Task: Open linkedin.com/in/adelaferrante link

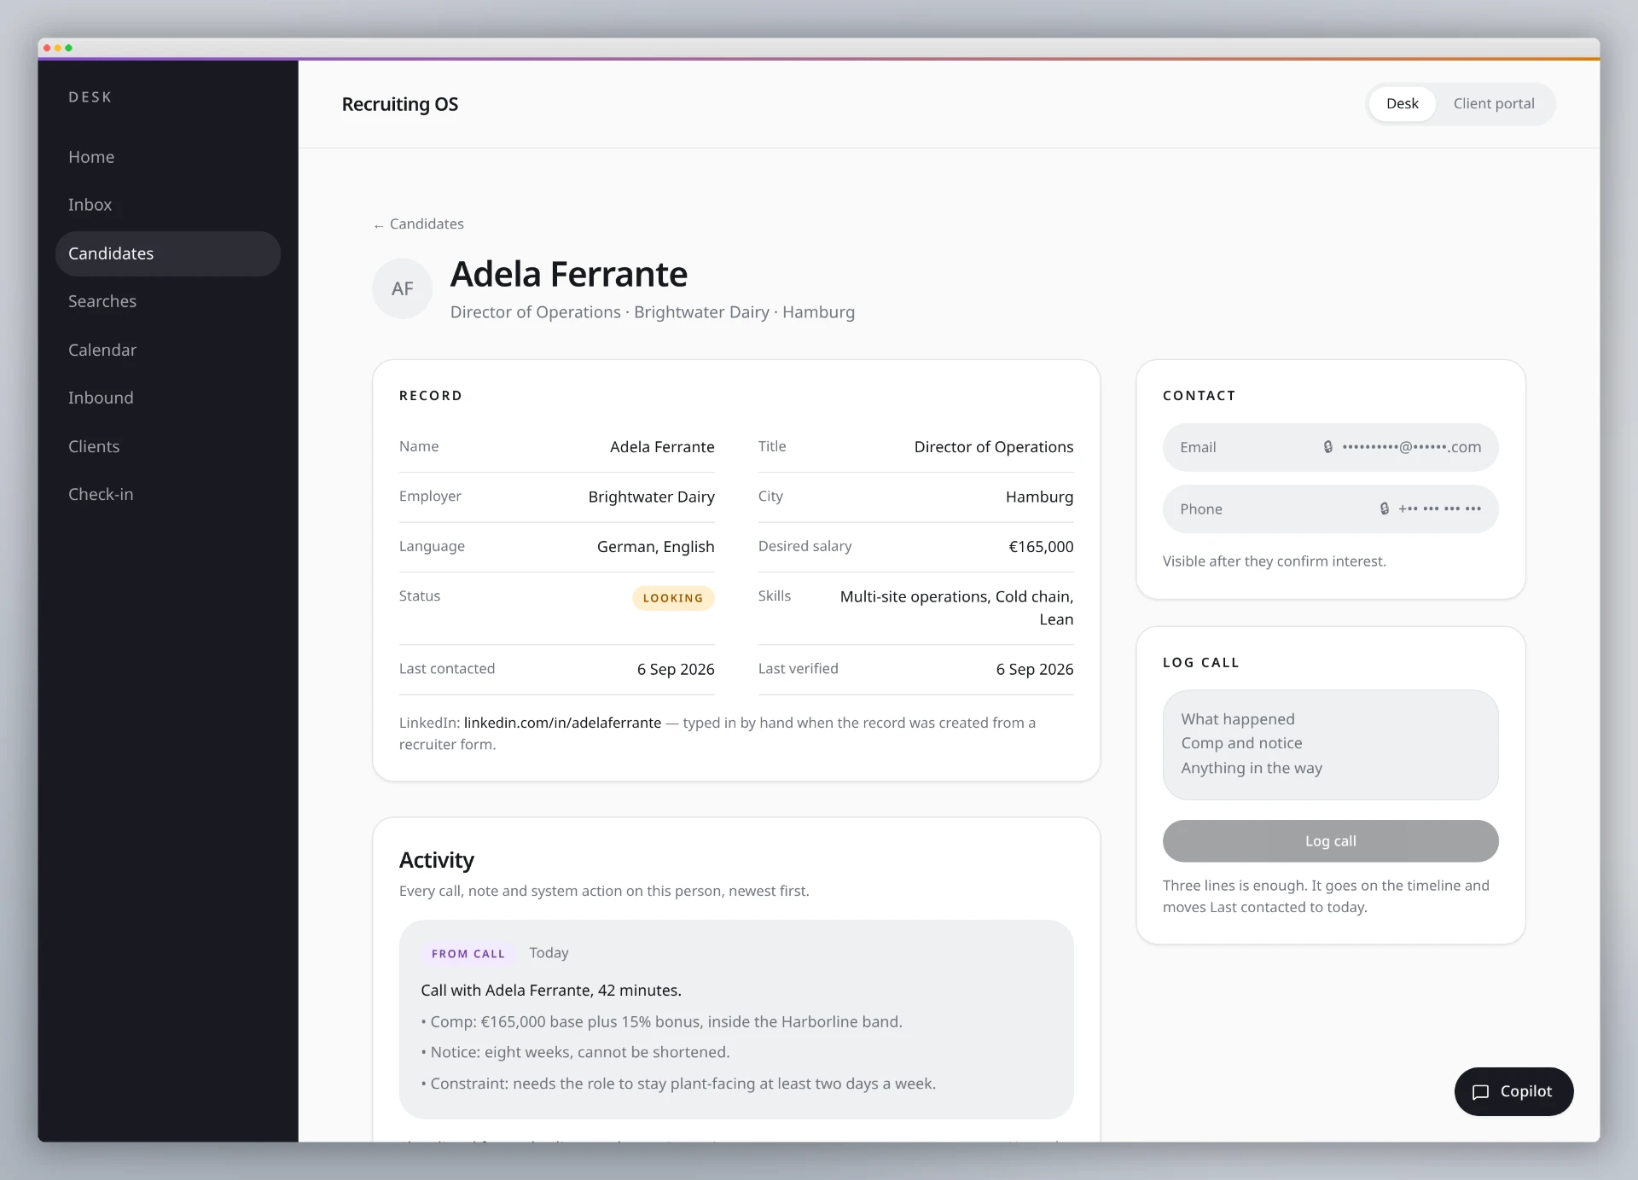Action: (x=562, y=723)
